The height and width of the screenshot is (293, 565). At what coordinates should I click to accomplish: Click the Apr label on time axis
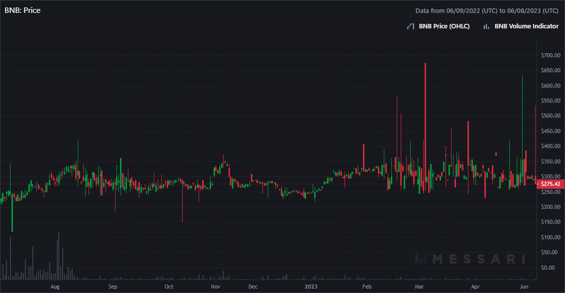475,287
